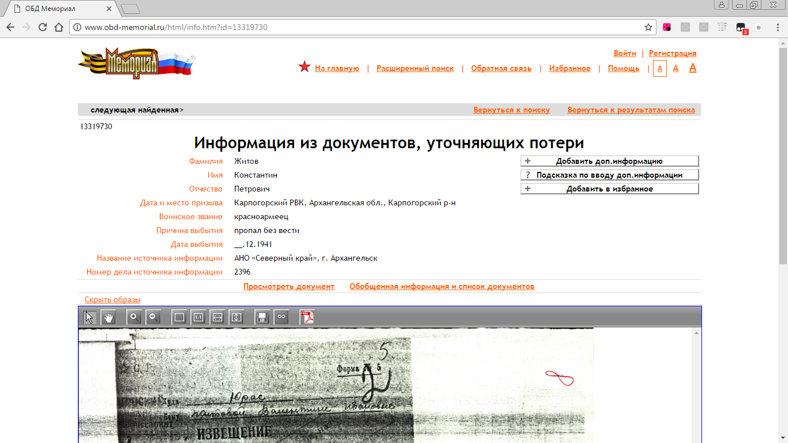Go to "следующая найденная" record

pyautogui.click(x=137, y=110)
